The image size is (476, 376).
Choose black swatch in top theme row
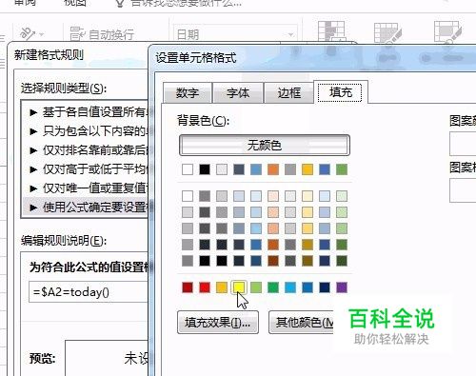click(x=205, y=169)
